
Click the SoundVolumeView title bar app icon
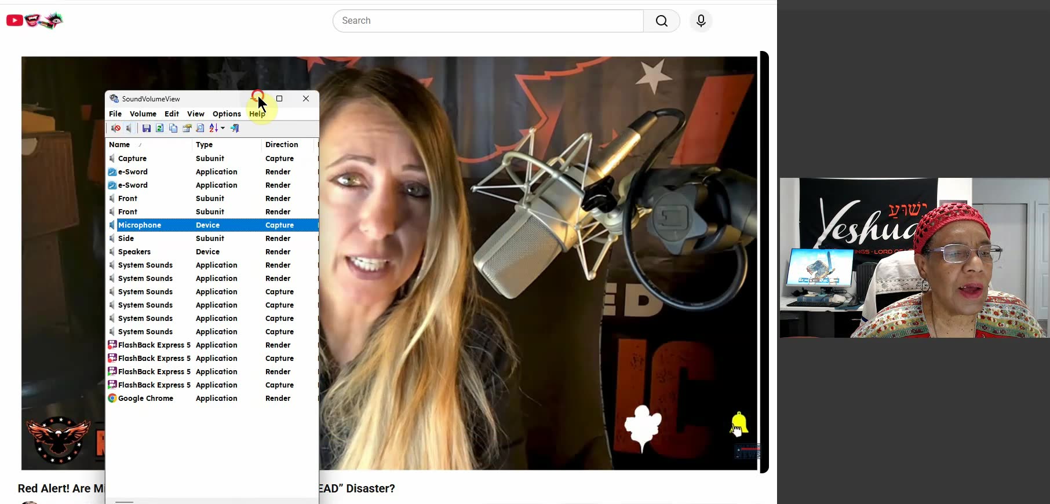tap(114, 98)
